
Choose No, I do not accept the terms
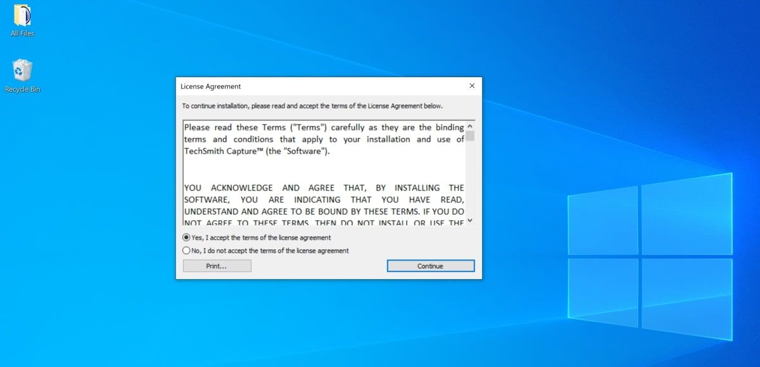(x=265, y=251)
